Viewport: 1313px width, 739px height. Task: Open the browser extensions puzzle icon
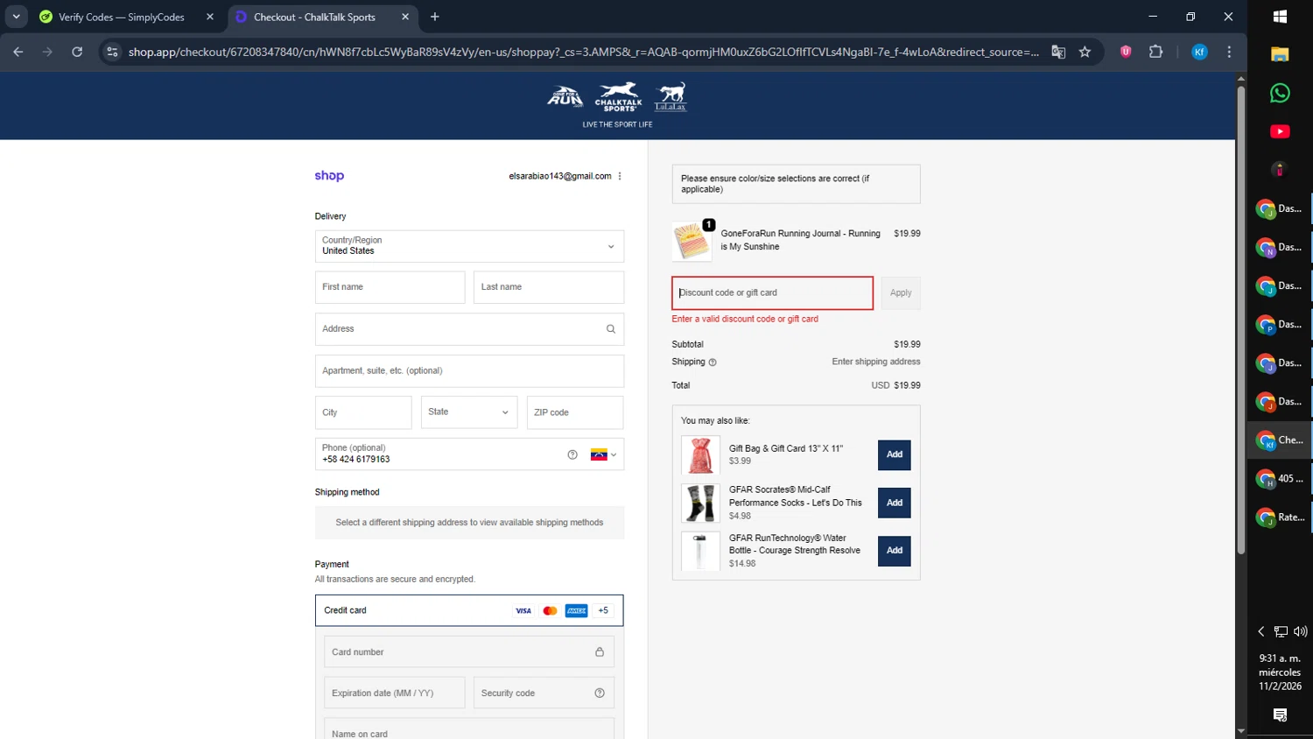pos(1155,52)
